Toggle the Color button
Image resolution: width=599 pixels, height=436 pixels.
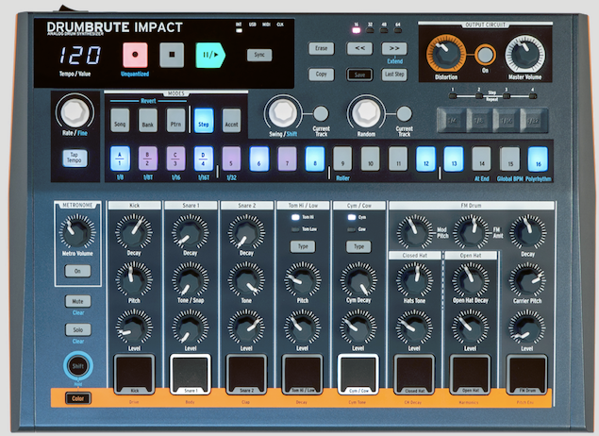point(78,398)
